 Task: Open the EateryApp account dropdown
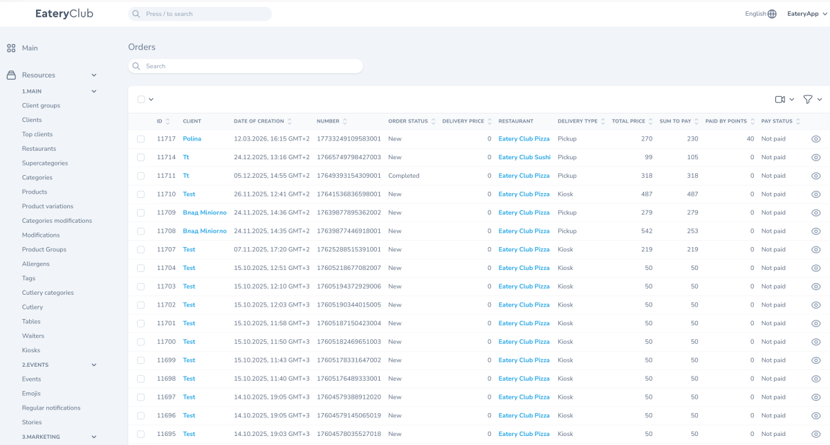coord(807,14)
